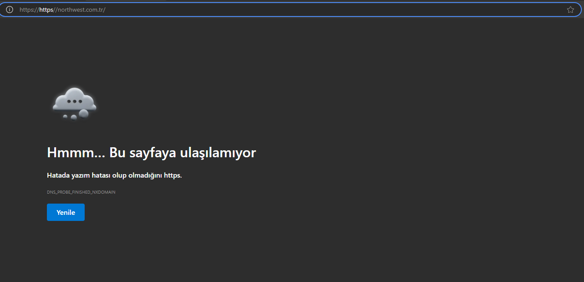The image size is (584, 282).
Task: Click the trailing slash after .com.tr
Action: [x=105, y=10]
